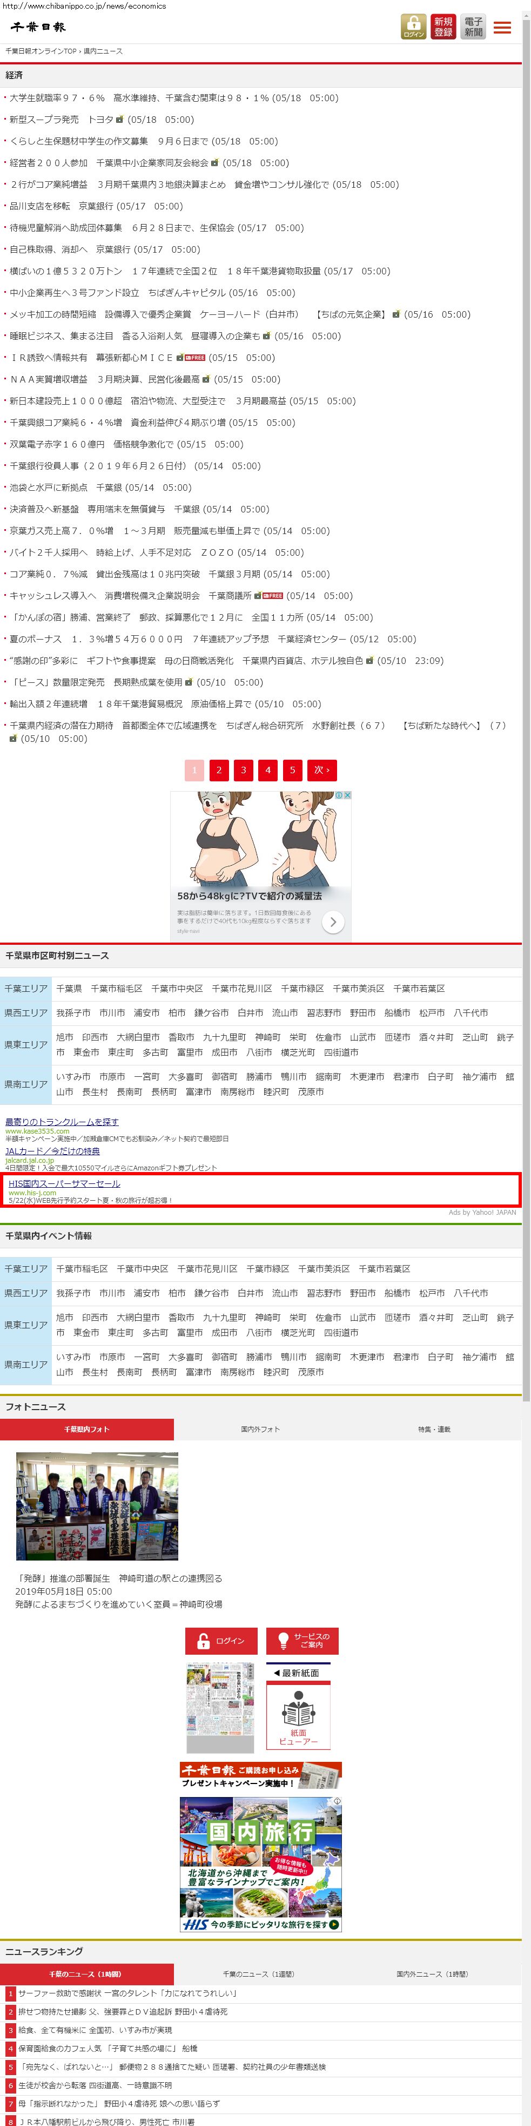Open 千葉県 link in 千葉エリア row
This screenshot has width=531, height=2126.
click(69, 988)
